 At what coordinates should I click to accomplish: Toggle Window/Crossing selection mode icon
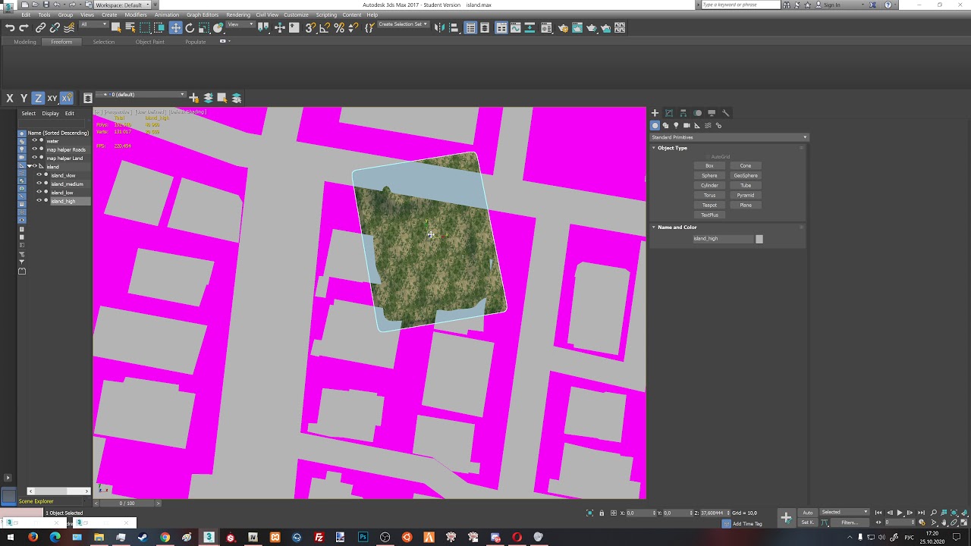[159, 28]
